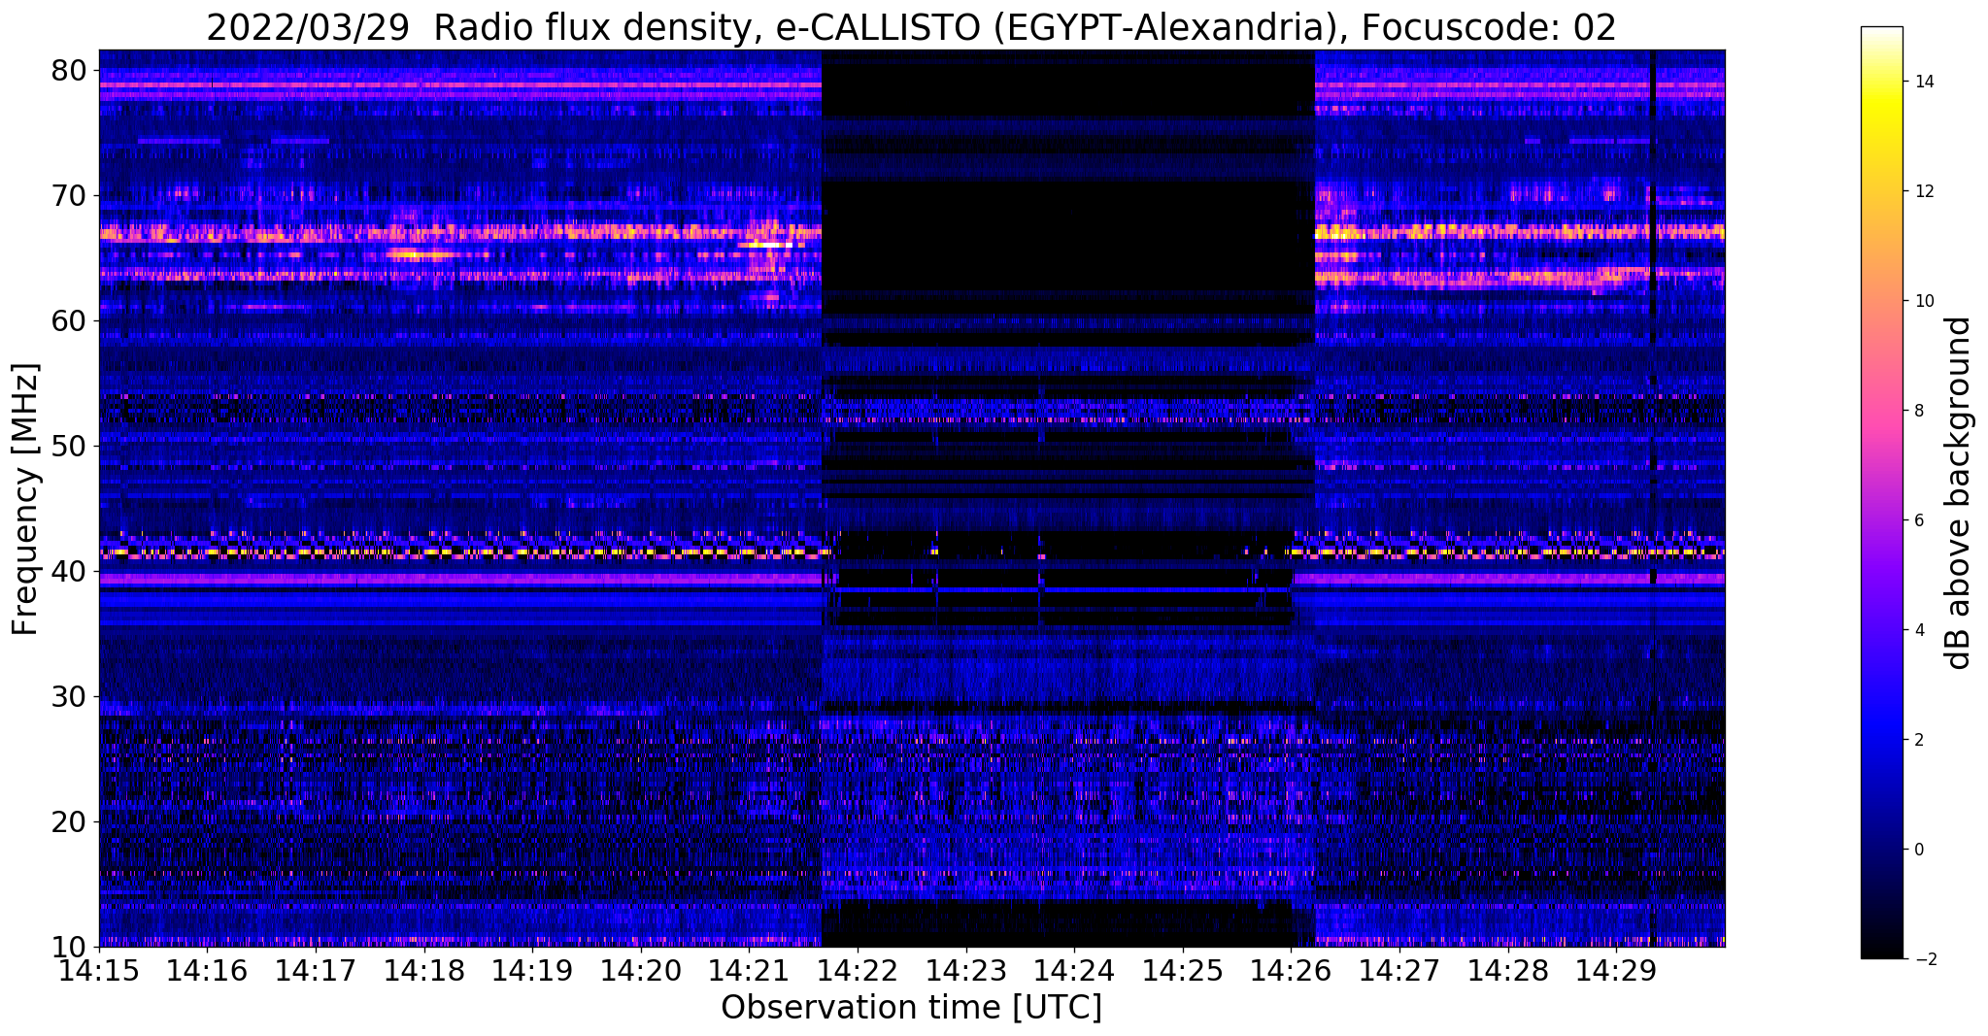Screen dimensions: 1988x1036
Task: Click the colorbar tick value 0
Action: point(1918,850)
